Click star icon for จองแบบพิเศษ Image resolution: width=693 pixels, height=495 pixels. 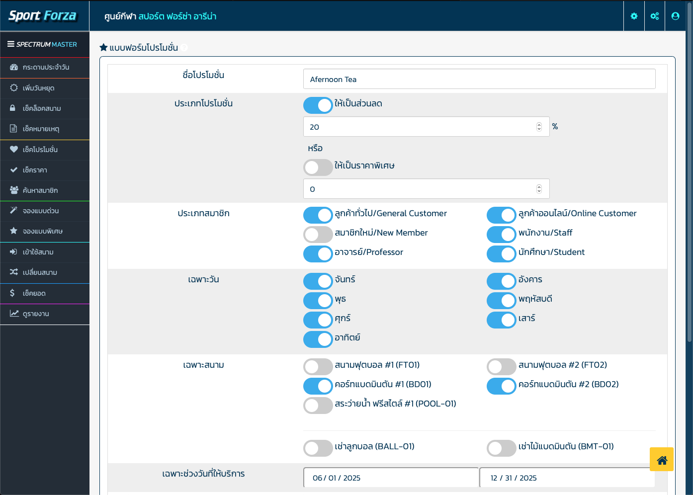tap(14, 231)
